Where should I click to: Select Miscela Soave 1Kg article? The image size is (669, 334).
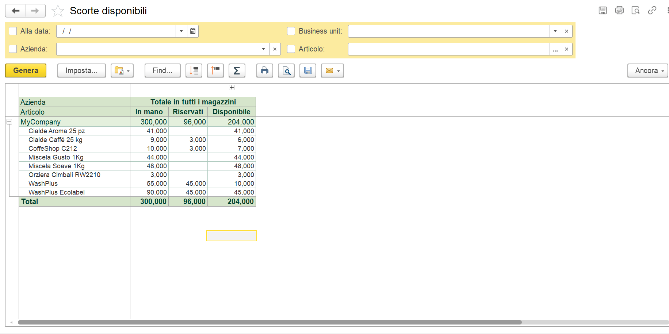tap(57, 166)
